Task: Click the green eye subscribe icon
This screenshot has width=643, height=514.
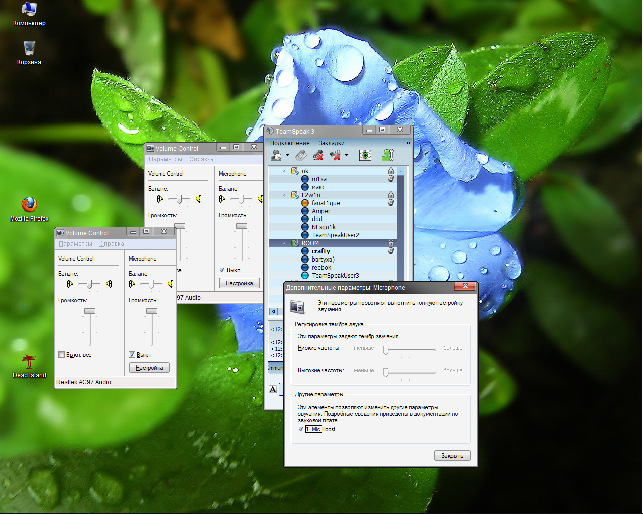Action: [365, 155]
